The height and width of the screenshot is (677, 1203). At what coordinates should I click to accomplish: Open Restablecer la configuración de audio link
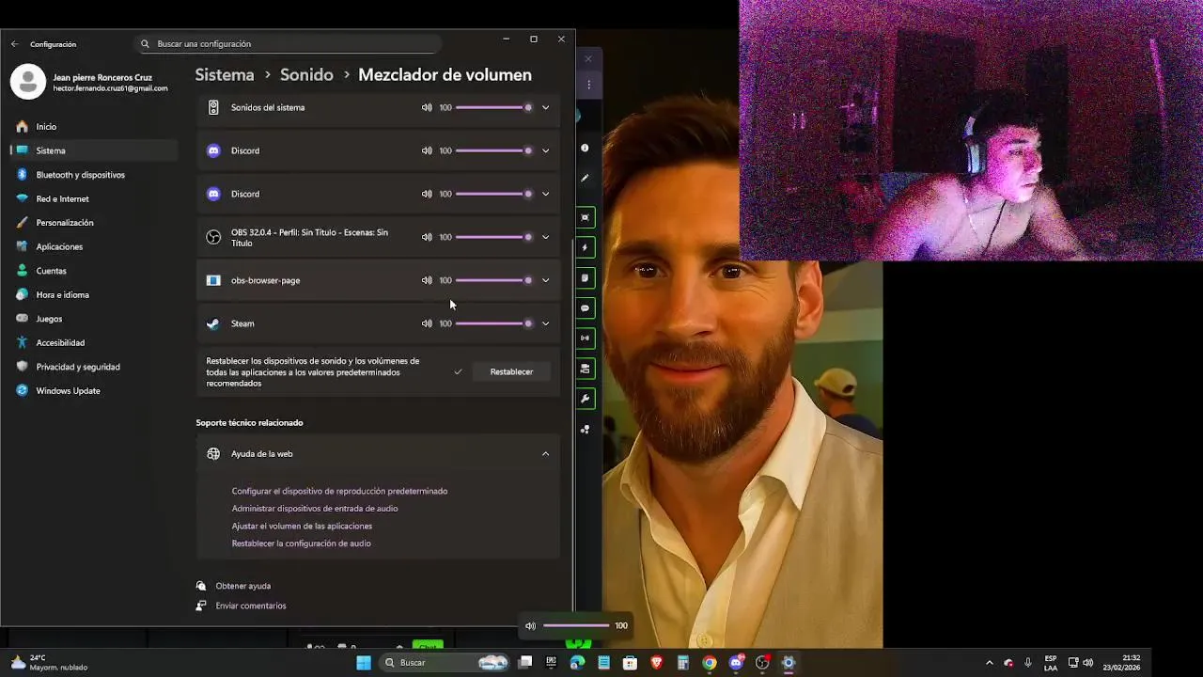(x=301, y=543)
